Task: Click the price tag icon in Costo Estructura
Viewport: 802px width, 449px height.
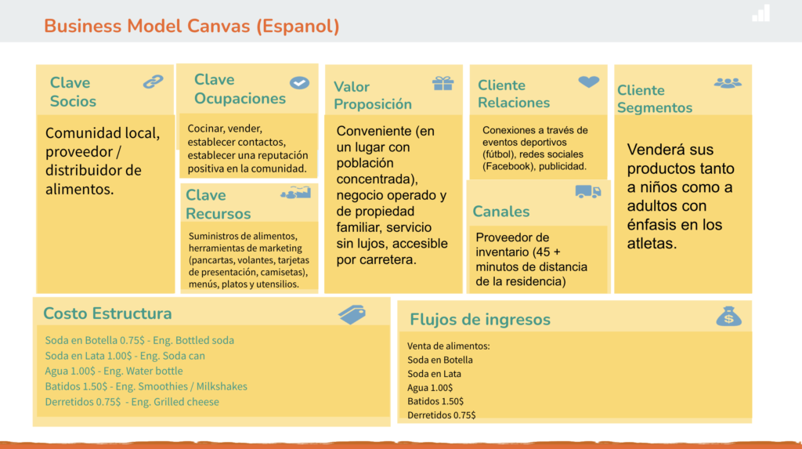Action: coord(352,314)
